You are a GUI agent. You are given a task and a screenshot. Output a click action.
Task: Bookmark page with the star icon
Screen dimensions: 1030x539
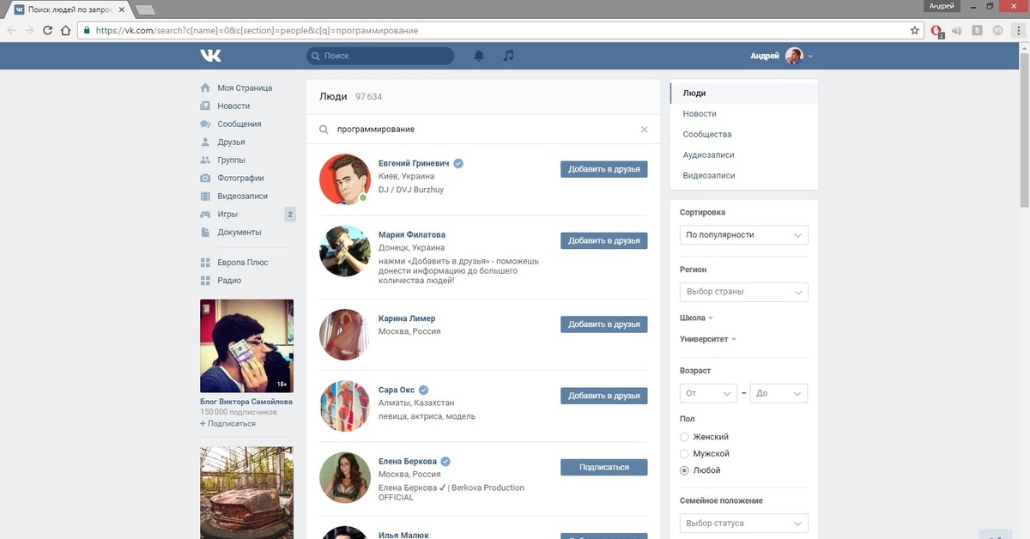click(915, 30)
